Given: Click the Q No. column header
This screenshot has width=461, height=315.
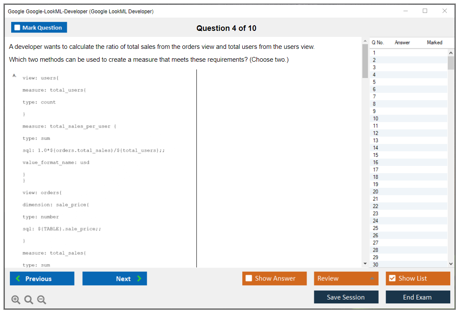Looking at the screenshot, I should [x=378, y=42].
